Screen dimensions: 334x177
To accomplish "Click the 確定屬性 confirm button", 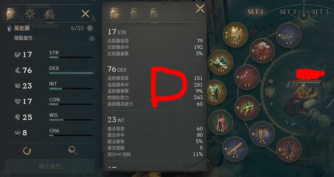I will (50, 166).
